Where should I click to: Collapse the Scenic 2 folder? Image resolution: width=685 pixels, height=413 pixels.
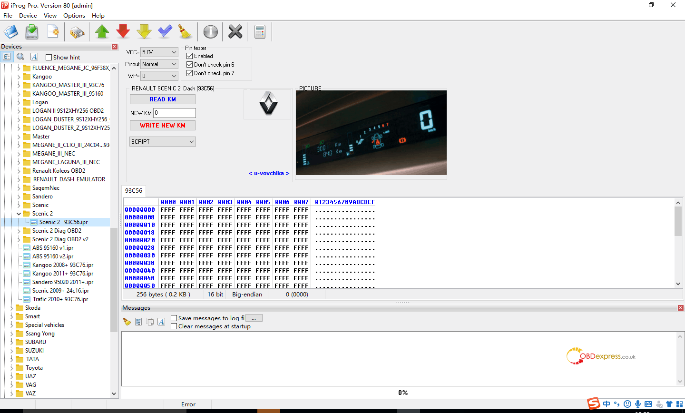[x=19, y=214]
